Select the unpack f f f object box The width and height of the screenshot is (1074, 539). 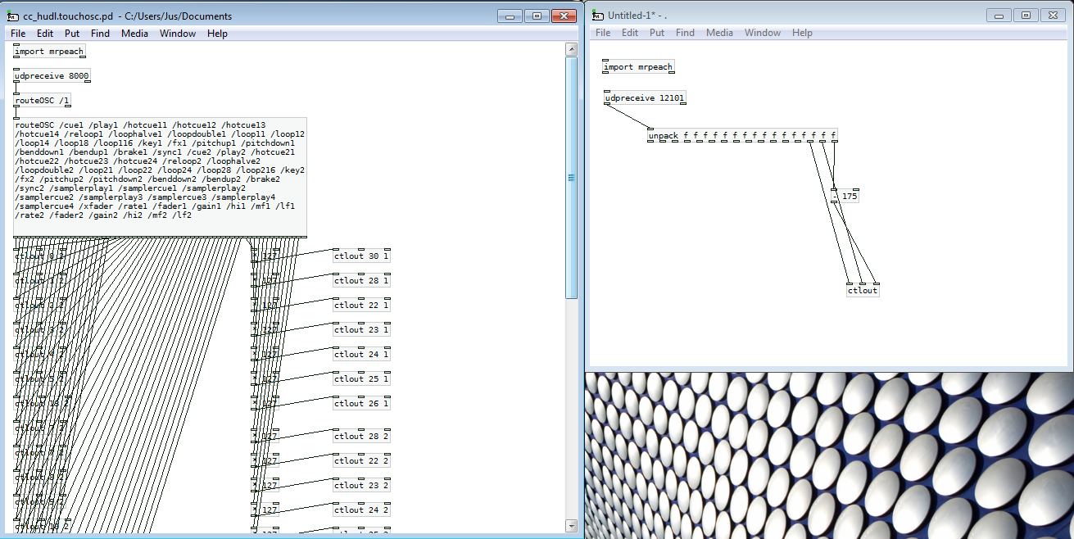[742, 135]
